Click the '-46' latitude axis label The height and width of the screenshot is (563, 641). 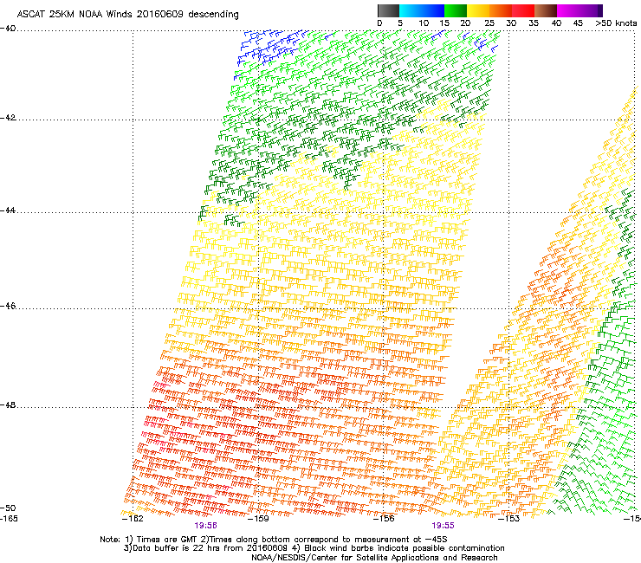[8, 306]
